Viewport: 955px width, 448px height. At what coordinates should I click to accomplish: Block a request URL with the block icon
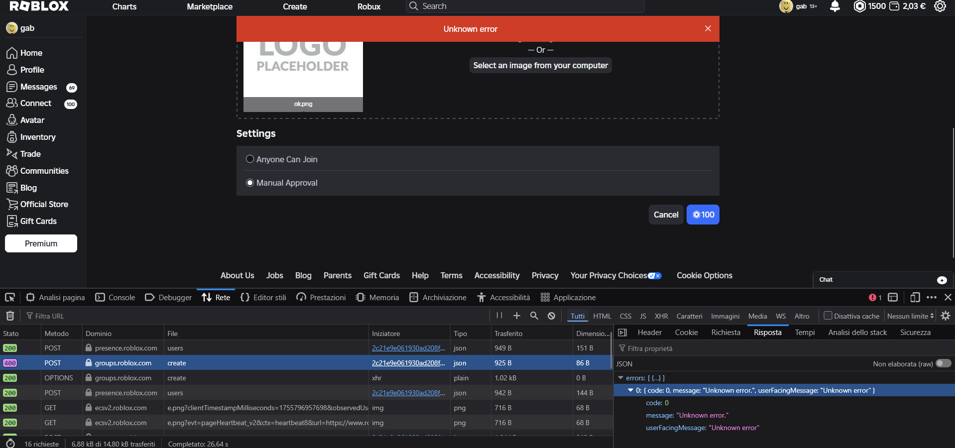pyautogui.click(x=551, y=316)
